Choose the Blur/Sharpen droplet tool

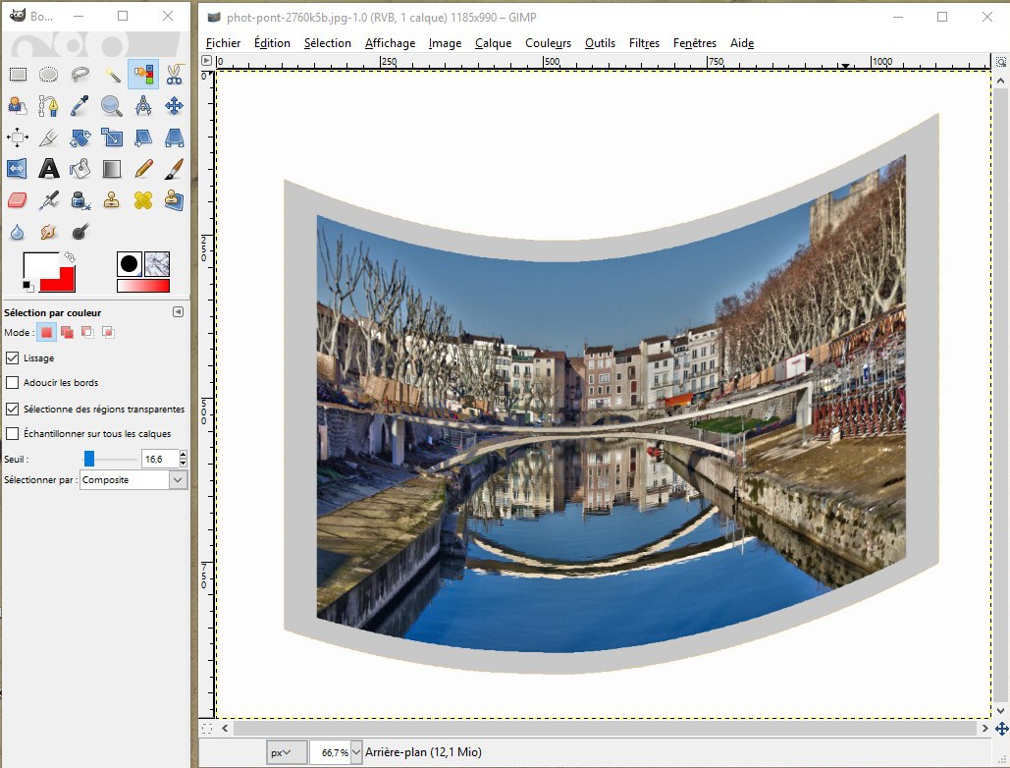tap(18, 232)
